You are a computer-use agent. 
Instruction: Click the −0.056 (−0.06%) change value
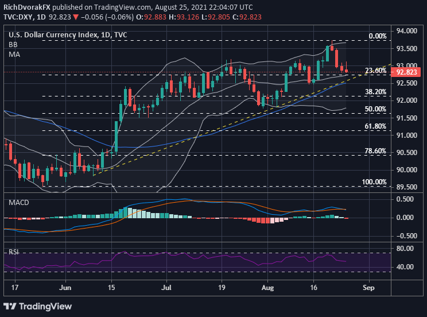[107, 17]
